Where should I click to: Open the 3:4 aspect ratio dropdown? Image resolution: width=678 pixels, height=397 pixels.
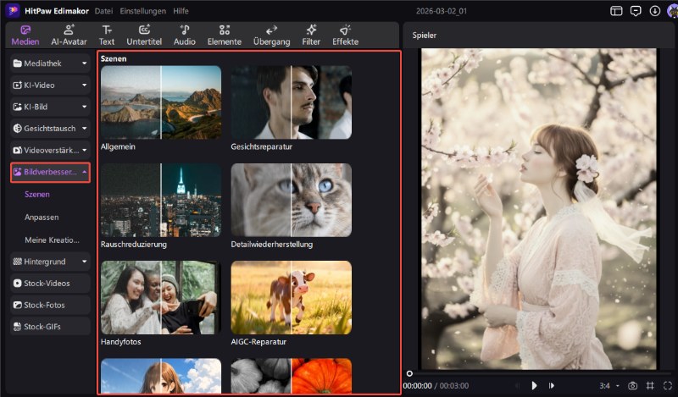click(x=609, y=386)
